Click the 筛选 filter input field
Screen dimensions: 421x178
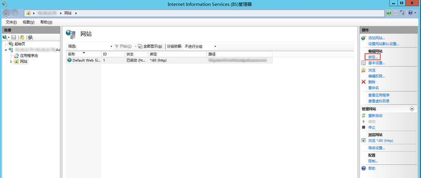tap(93, 46)
